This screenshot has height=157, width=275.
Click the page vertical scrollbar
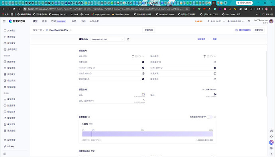pyautogui.click(x=266, y=74)
